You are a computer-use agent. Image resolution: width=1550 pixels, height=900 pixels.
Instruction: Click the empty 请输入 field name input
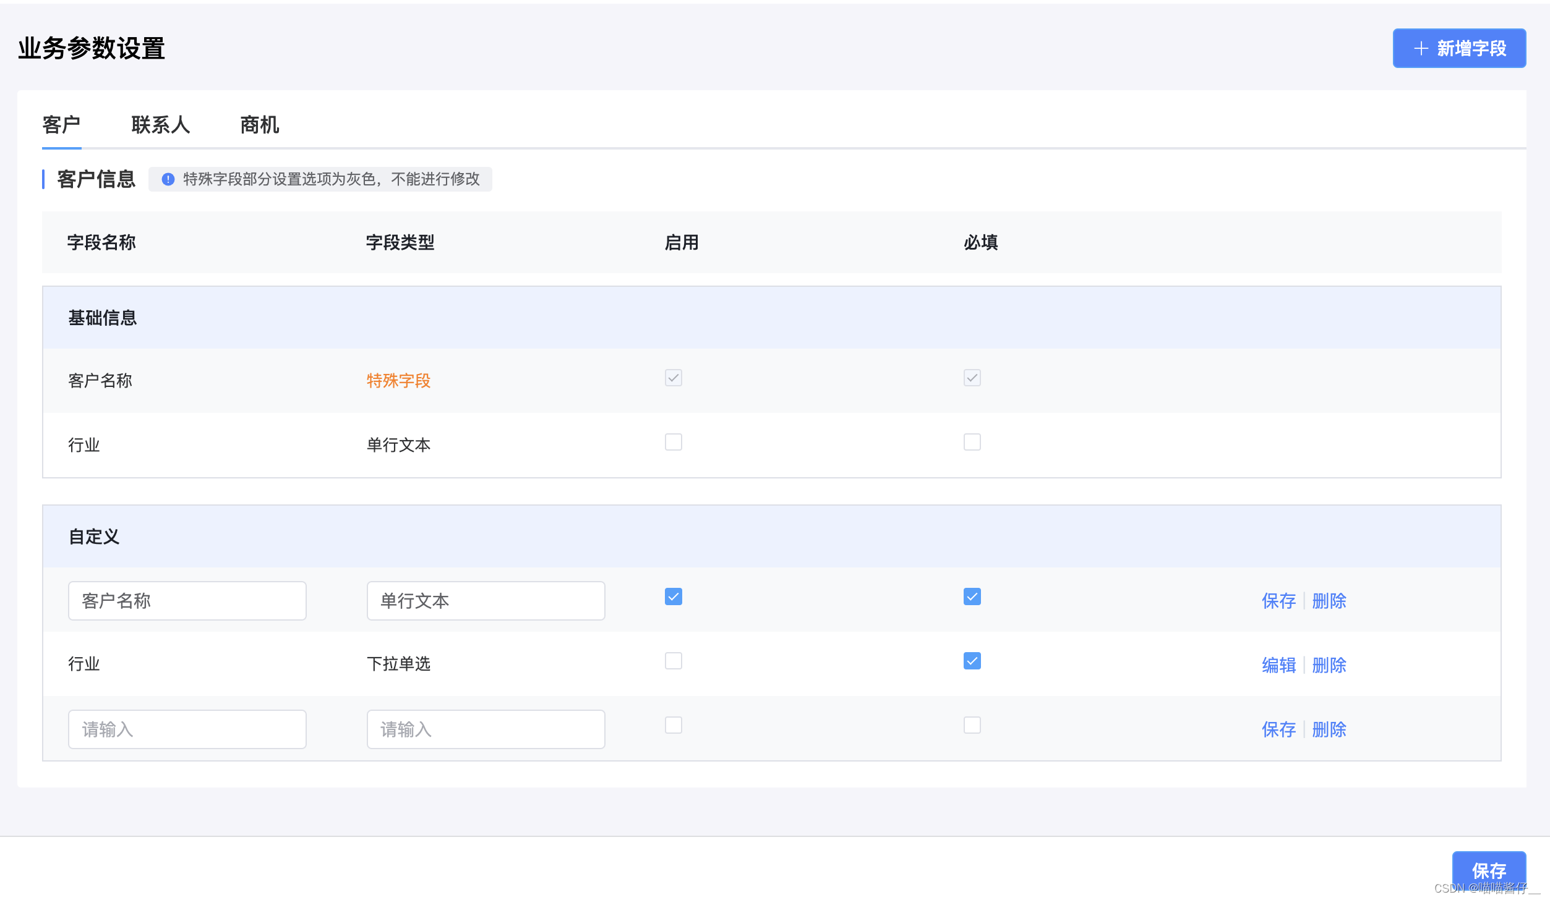coord(187,729)
